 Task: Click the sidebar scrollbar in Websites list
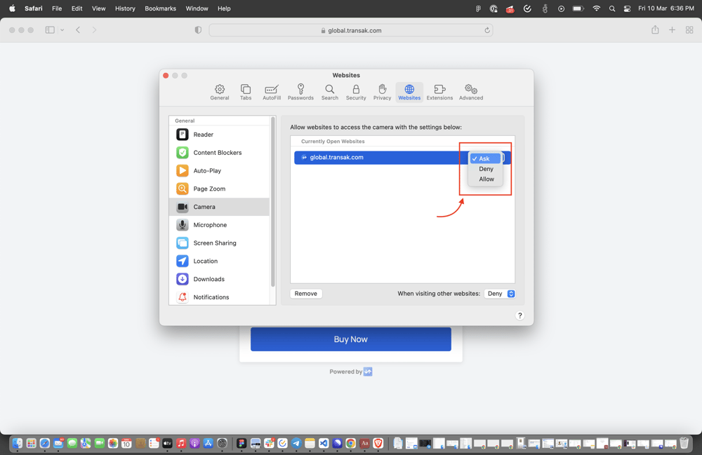tap(273, 202)
